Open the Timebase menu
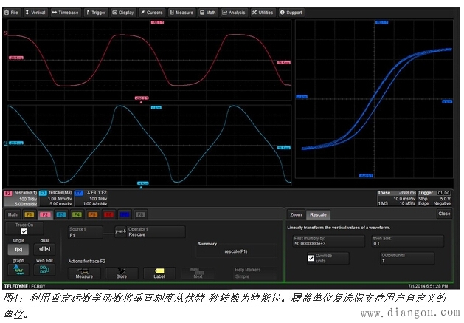This screenshot has height=323, width=464. 66,13
